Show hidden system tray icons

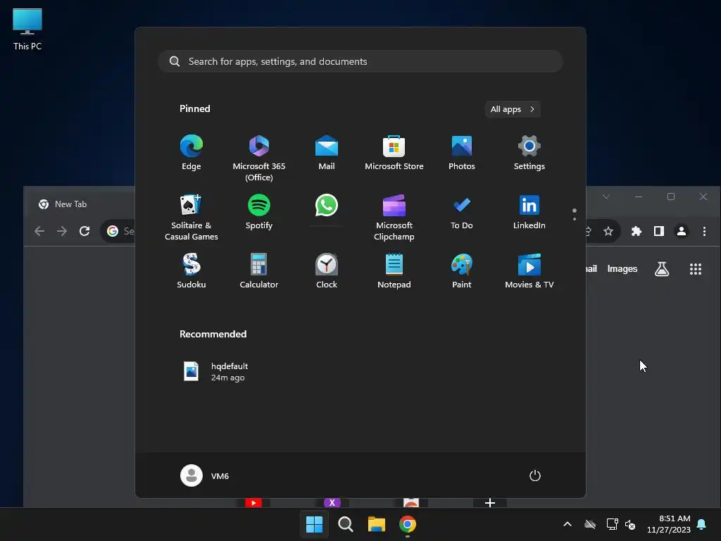tap(568, 524)
